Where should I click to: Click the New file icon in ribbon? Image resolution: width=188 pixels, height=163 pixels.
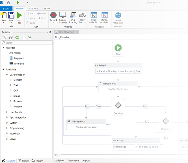point(4,16)
